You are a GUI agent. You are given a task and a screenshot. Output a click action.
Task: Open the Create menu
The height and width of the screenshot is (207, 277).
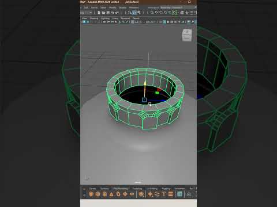click(x=94, y=7)
